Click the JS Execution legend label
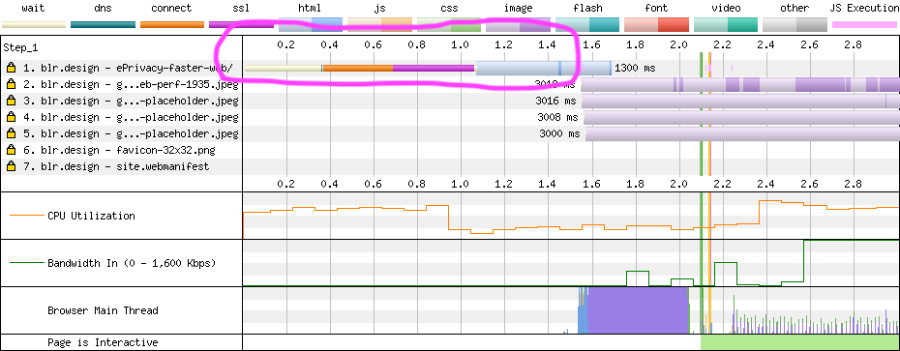Viewport: 900px width, 351px height. pos(864,8)
